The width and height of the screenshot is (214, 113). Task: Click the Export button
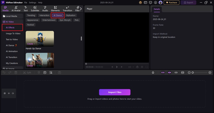coord(188,2)
